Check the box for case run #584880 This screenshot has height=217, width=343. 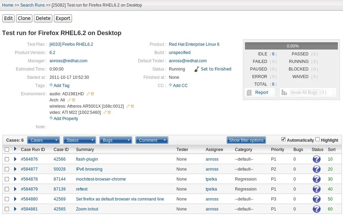7,199
